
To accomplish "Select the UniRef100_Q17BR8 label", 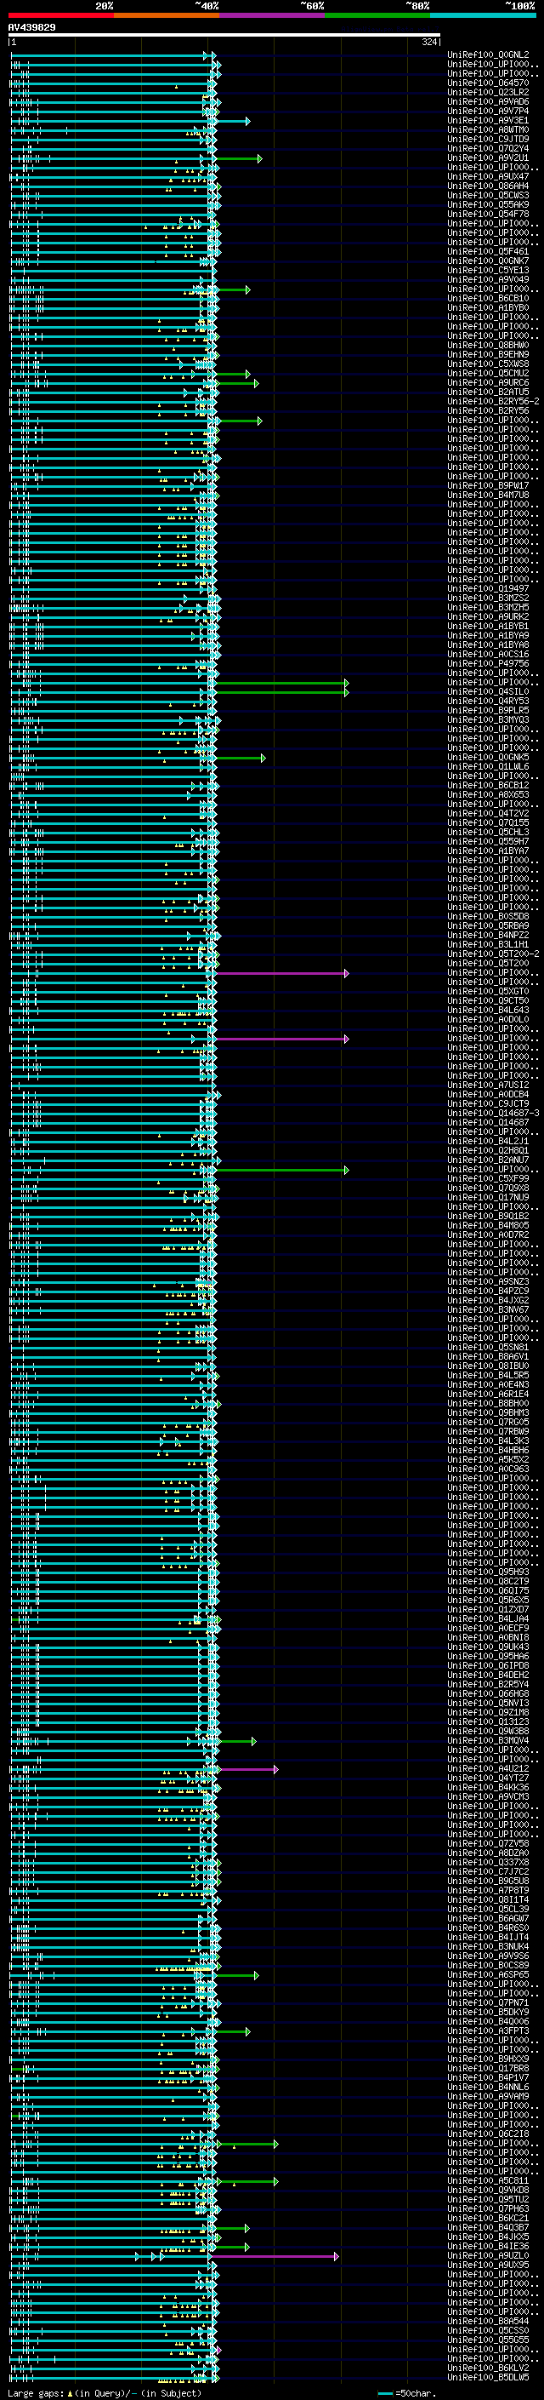I will coord(487,2068).
